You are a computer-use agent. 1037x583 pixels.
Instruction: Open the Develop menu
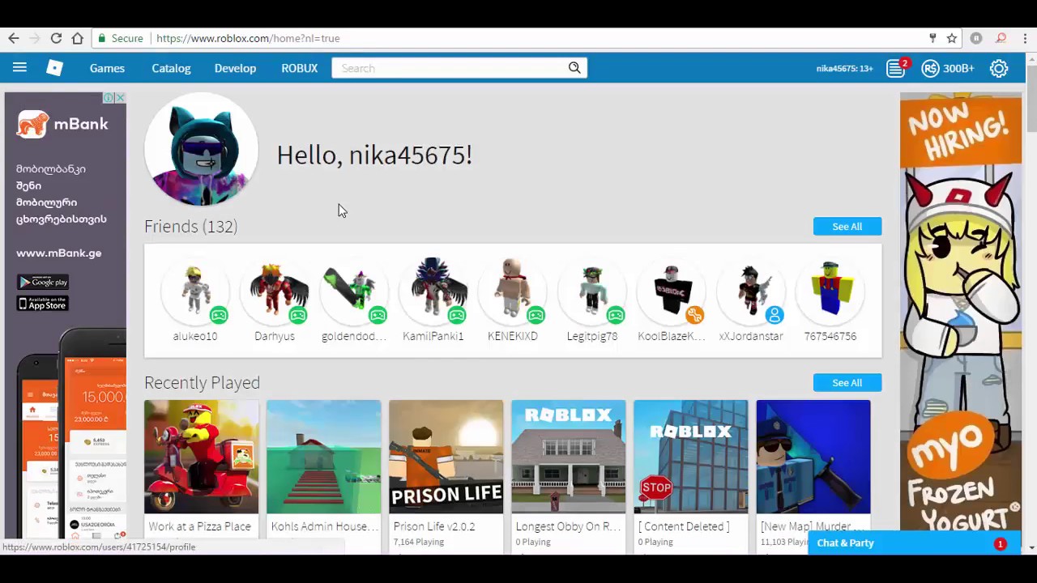pyautogui.click(x=235, y=68)
